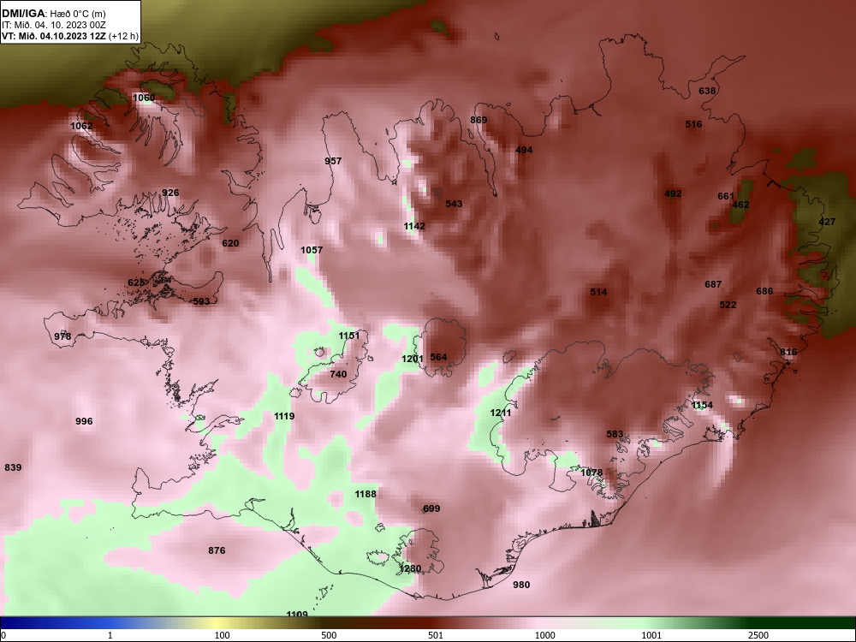Viewport: 856px width, 642px height.
Task: Select the 564 glacier value
Action: point(438,357)
